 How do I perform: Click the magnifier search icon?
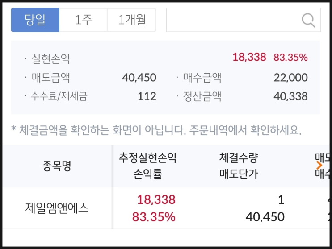[x=308, y=20]
